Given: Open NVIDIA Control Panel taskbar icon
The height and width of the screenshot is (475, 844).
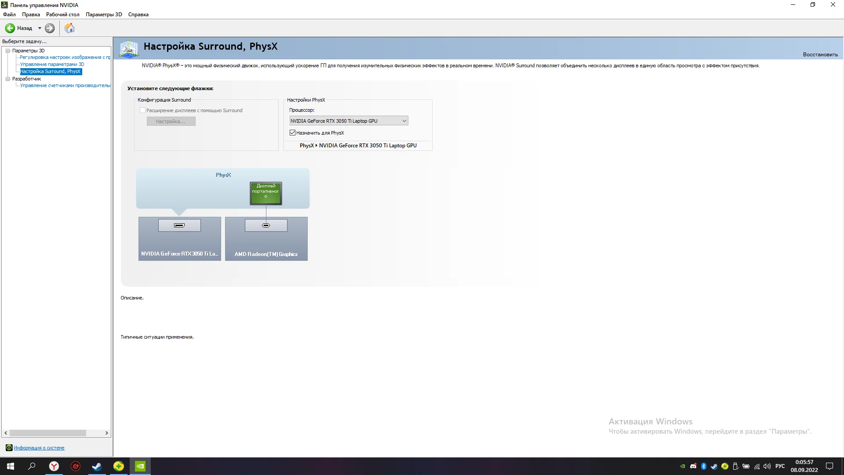Looking at the screenshot, I should [140, 466].
